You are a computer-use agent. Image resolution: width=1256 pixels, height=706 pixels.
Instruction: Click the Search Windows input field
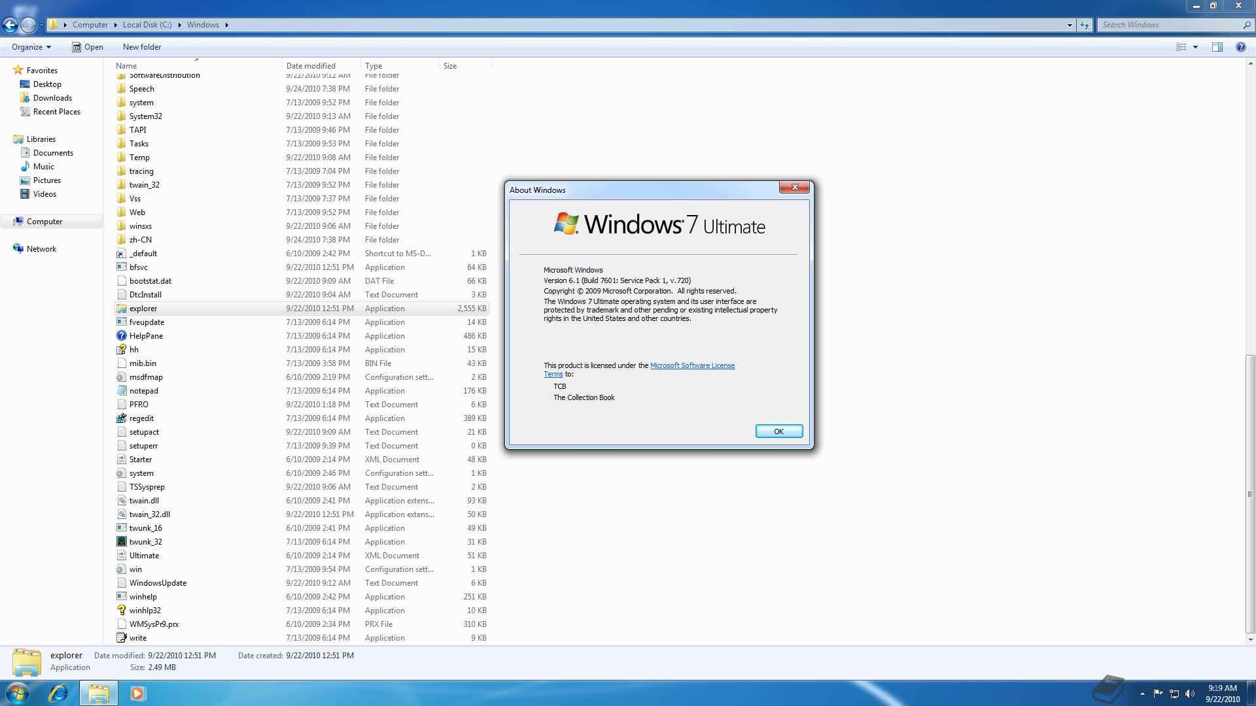1169,25
